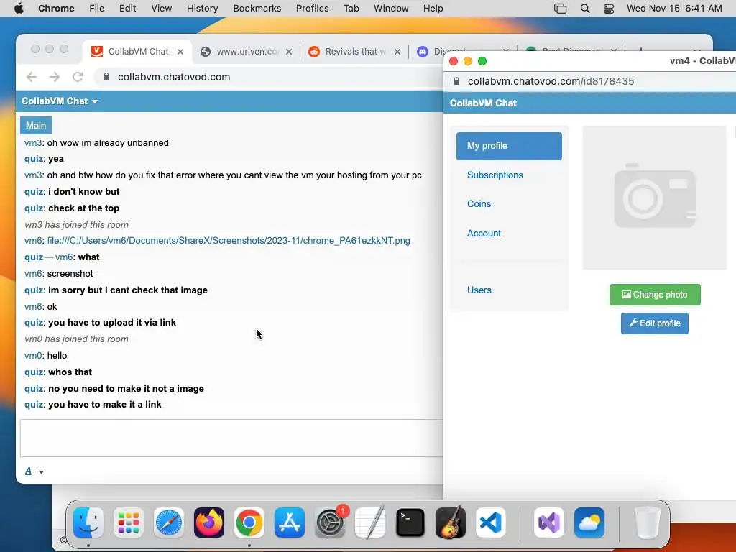Launch Safari from the Dock
The width and height of the screenshot is (736, 552).
169,523
